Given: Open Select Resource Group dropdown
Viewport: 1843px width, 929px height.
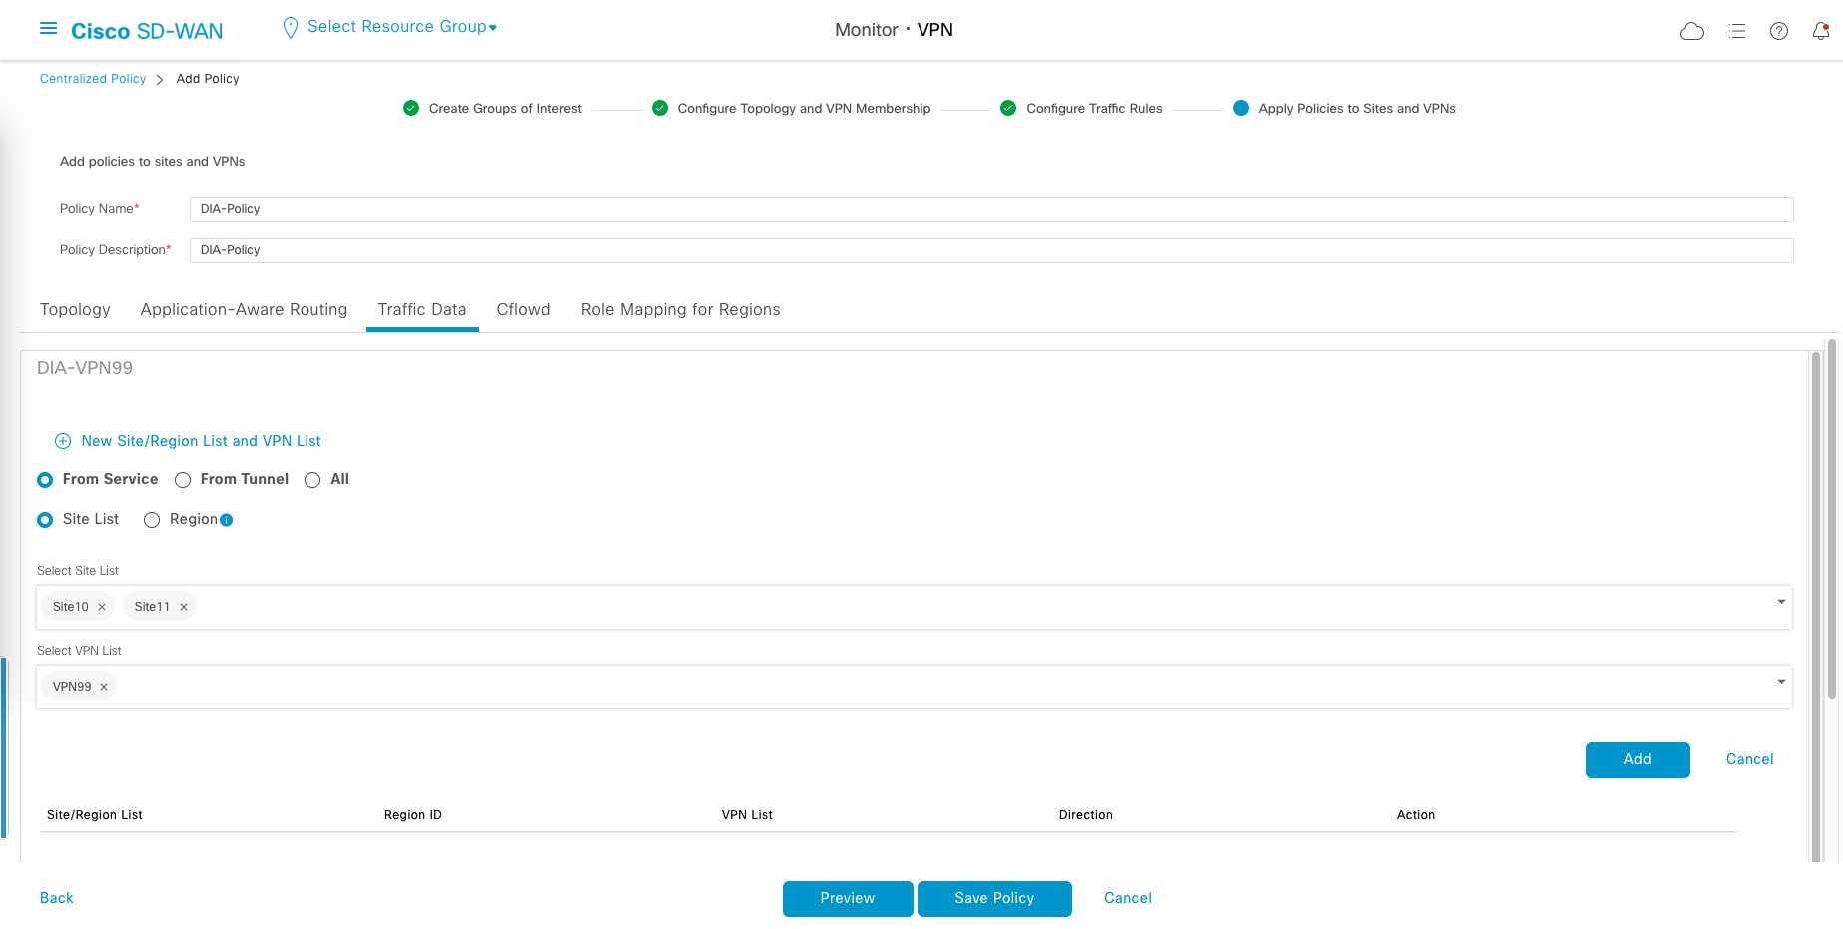Looking at the screenshot, I should click(x=401, y=27).
